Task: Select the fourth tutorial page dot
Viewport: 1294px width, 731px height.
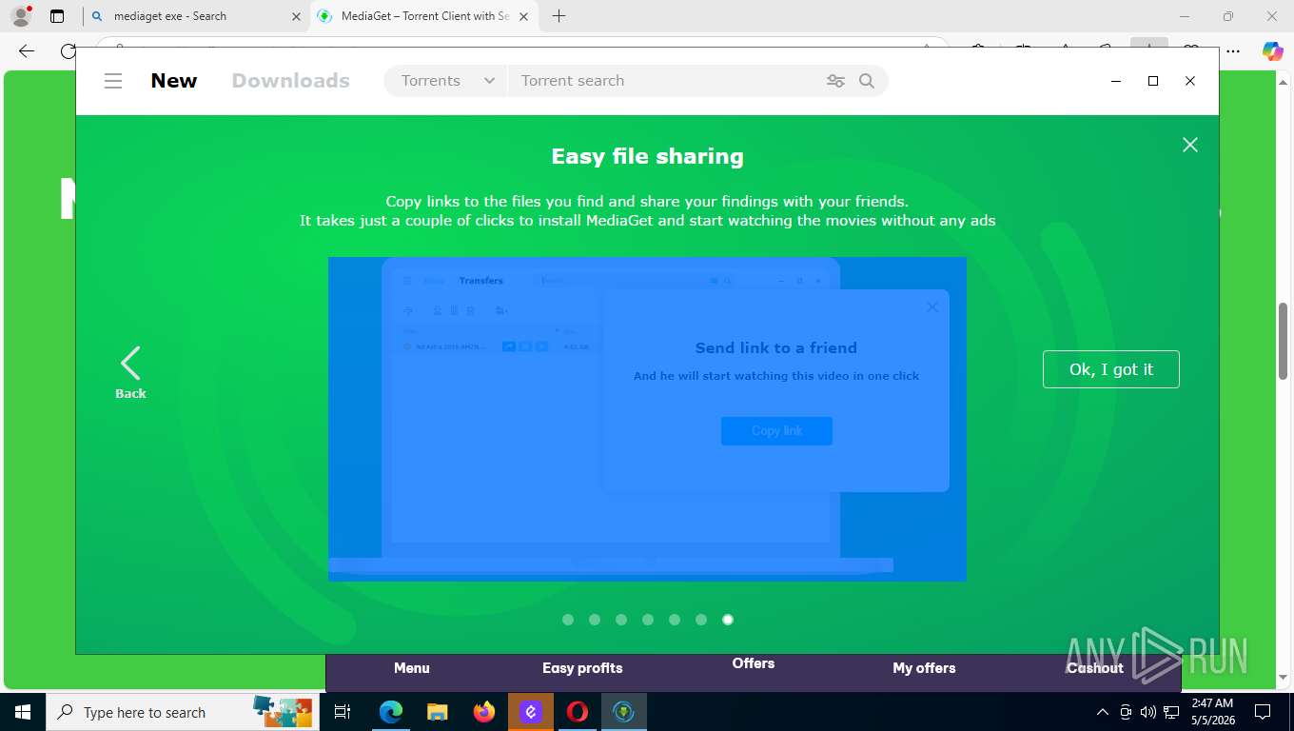Action: [648, 620]
